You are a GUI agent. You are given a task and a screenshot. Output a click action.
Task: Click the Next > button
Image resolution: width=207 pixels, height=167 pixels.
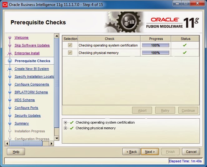tap(150, 152)
